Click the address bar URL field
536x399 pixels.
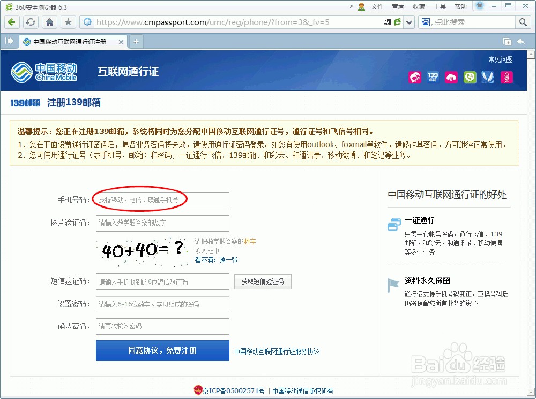[237, 22]
